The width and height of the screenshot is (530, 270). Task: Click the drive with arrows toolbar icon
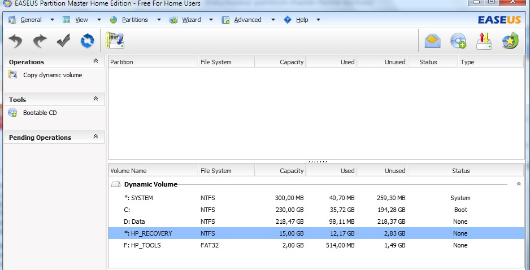click(x=484, y=41)
